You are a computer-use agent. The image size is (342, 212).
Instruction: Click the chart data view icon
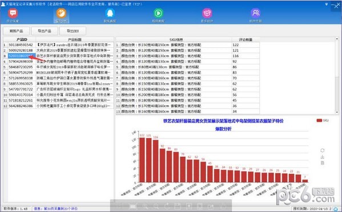(323, 163)
